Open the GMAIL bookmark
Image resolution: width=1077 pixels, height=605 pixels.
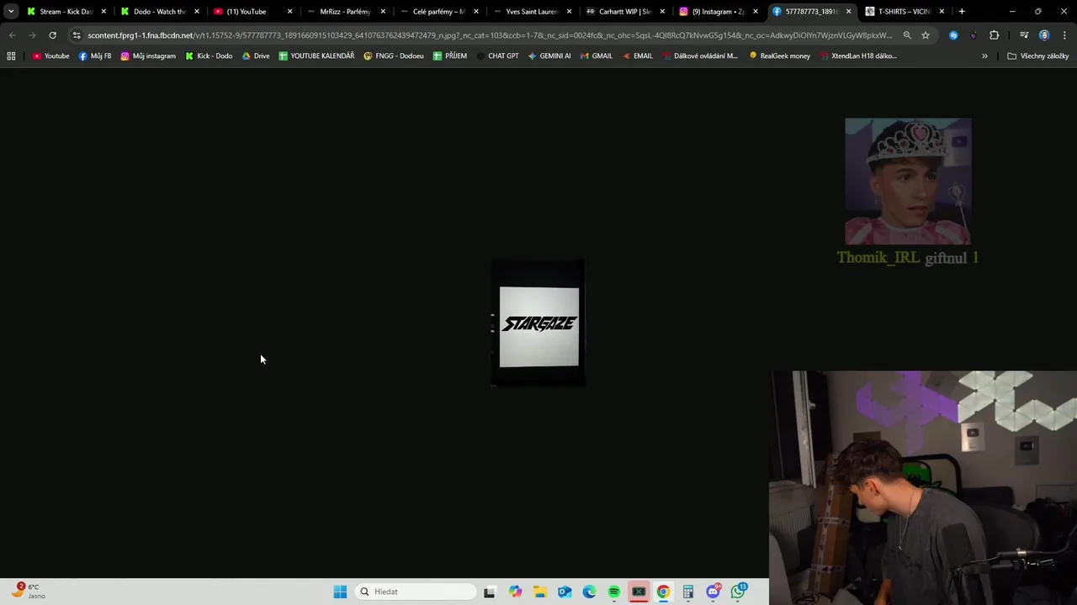pyautogui.click(x=597, y=56)
